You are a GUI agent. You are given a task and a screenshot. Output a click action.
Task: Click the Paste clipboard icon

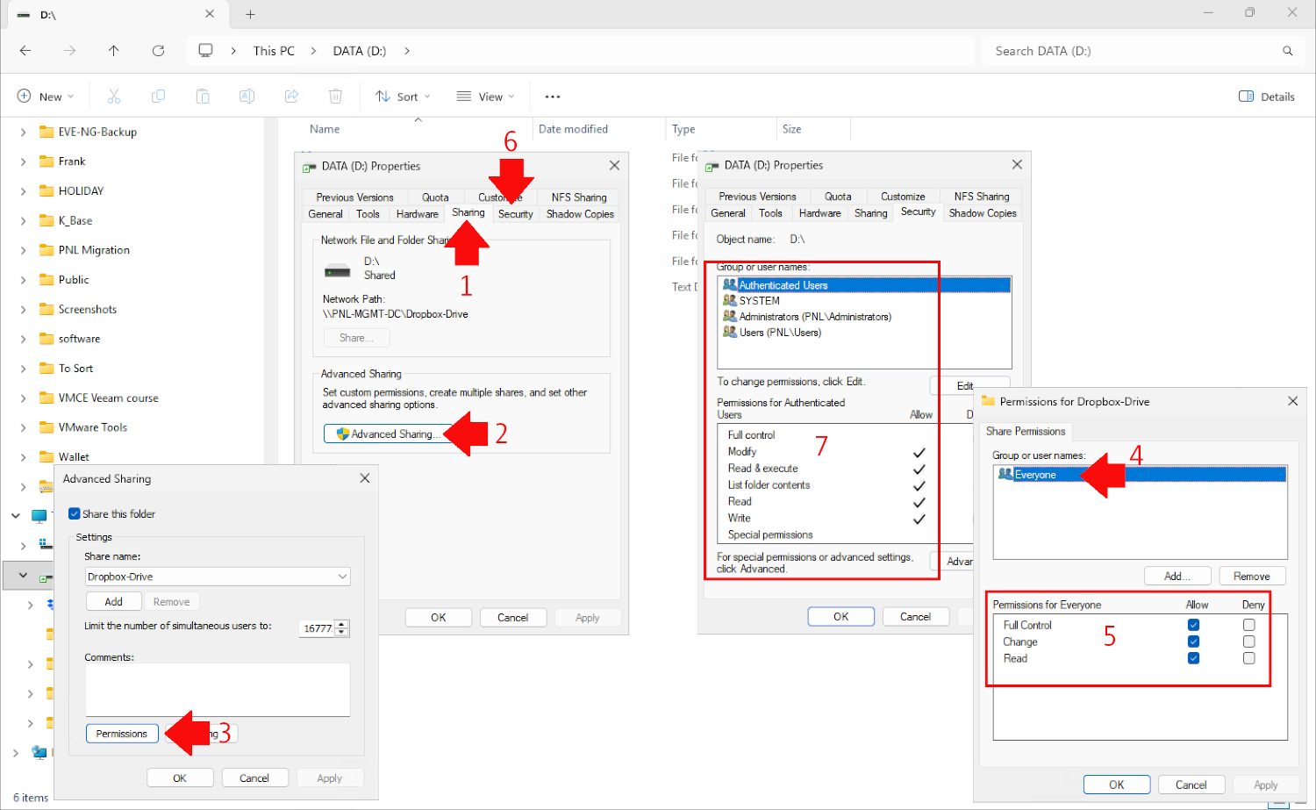tap(203, 97)
